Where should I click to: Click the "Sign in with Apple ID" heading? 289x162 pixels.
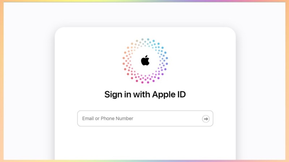pyautogui.click(x=145, y=94)
